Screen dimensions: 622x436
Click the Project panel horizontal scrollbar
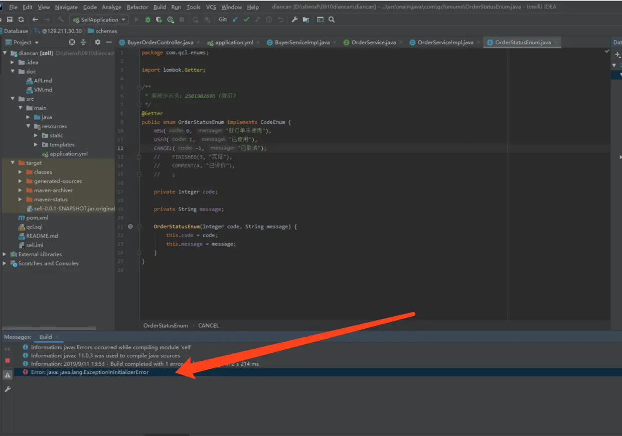[x=49, y=328]
